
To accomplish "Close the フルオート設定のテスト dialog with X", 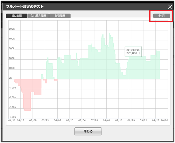I will pyautogui.click(x=170, y=7).
